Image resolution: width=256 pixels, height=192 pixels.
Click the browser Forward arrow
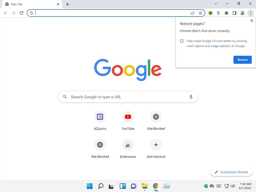coord(13,13)
